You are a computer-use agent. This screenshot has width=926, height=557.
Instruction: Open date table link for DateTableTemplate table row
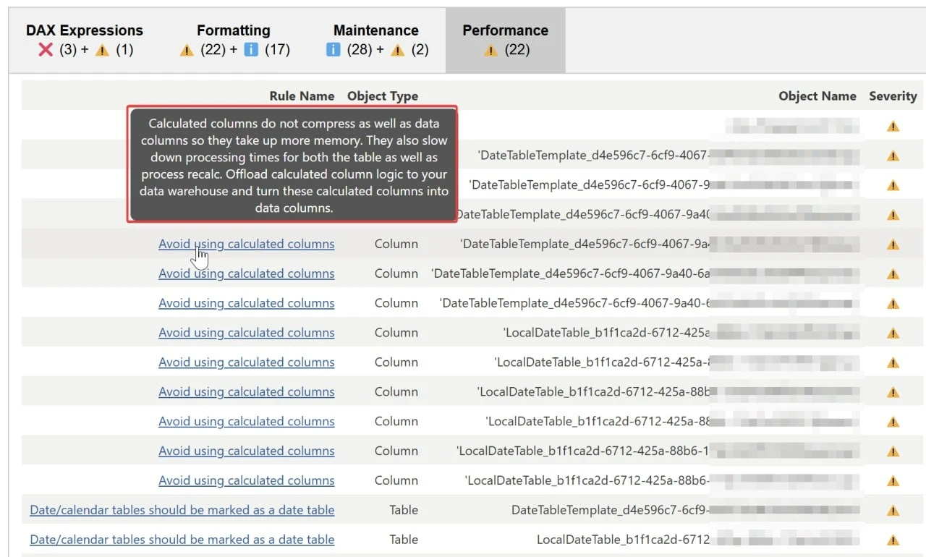[x=182, y=510]
